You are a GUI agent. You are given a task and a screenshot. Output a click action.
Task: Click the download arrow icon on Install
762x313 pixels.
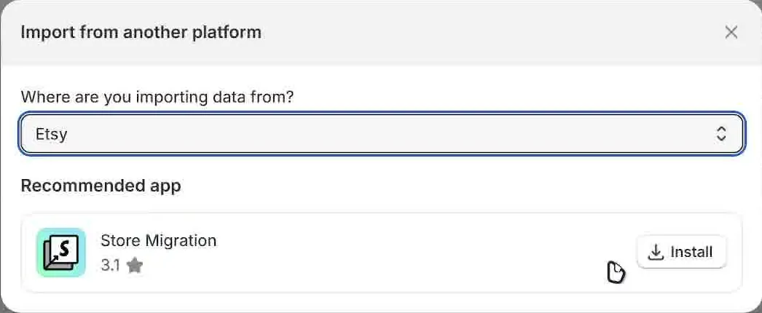(656, 253)
